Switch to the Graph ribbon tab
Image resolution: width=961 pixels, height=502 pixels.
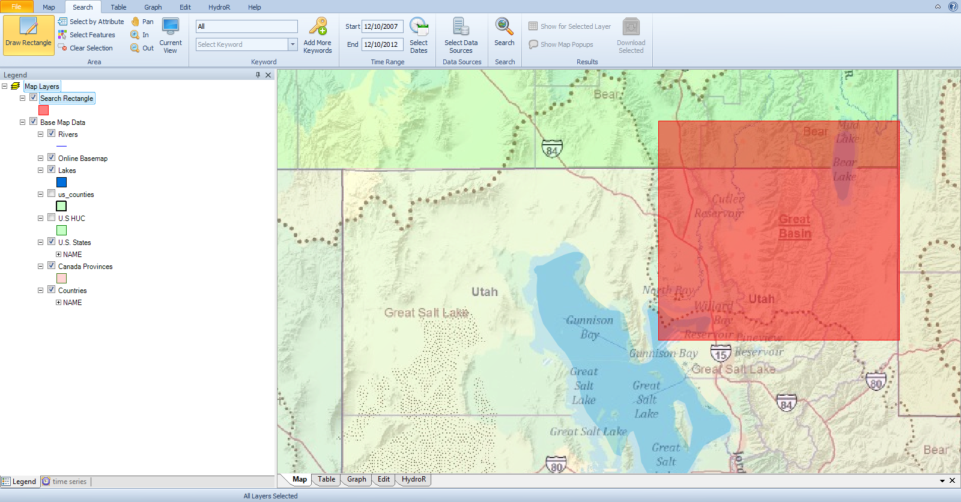[x=153, y=7]
